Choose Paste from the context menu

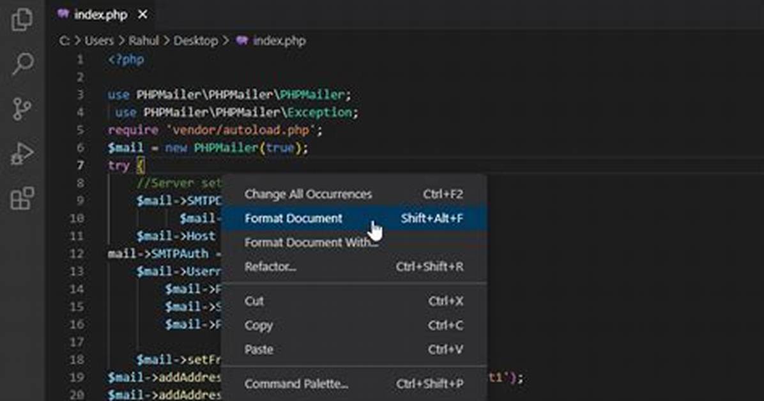355,349
